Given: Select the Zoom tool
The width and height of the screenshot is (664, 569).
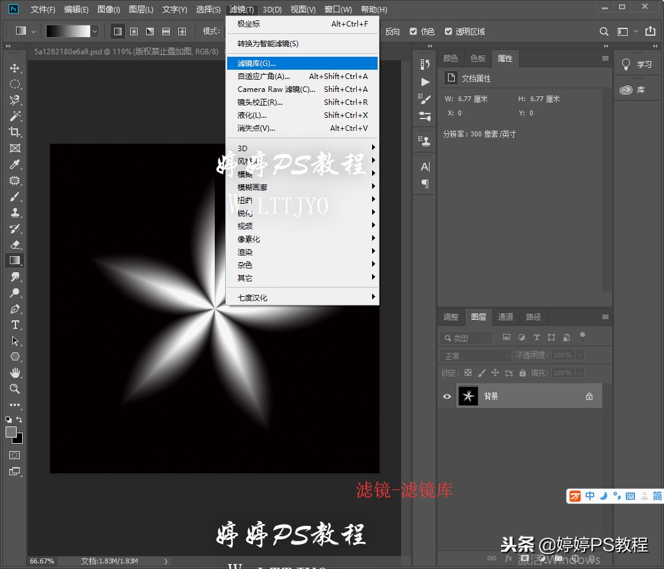Looking at the screenshot, I should click(15, 389).
